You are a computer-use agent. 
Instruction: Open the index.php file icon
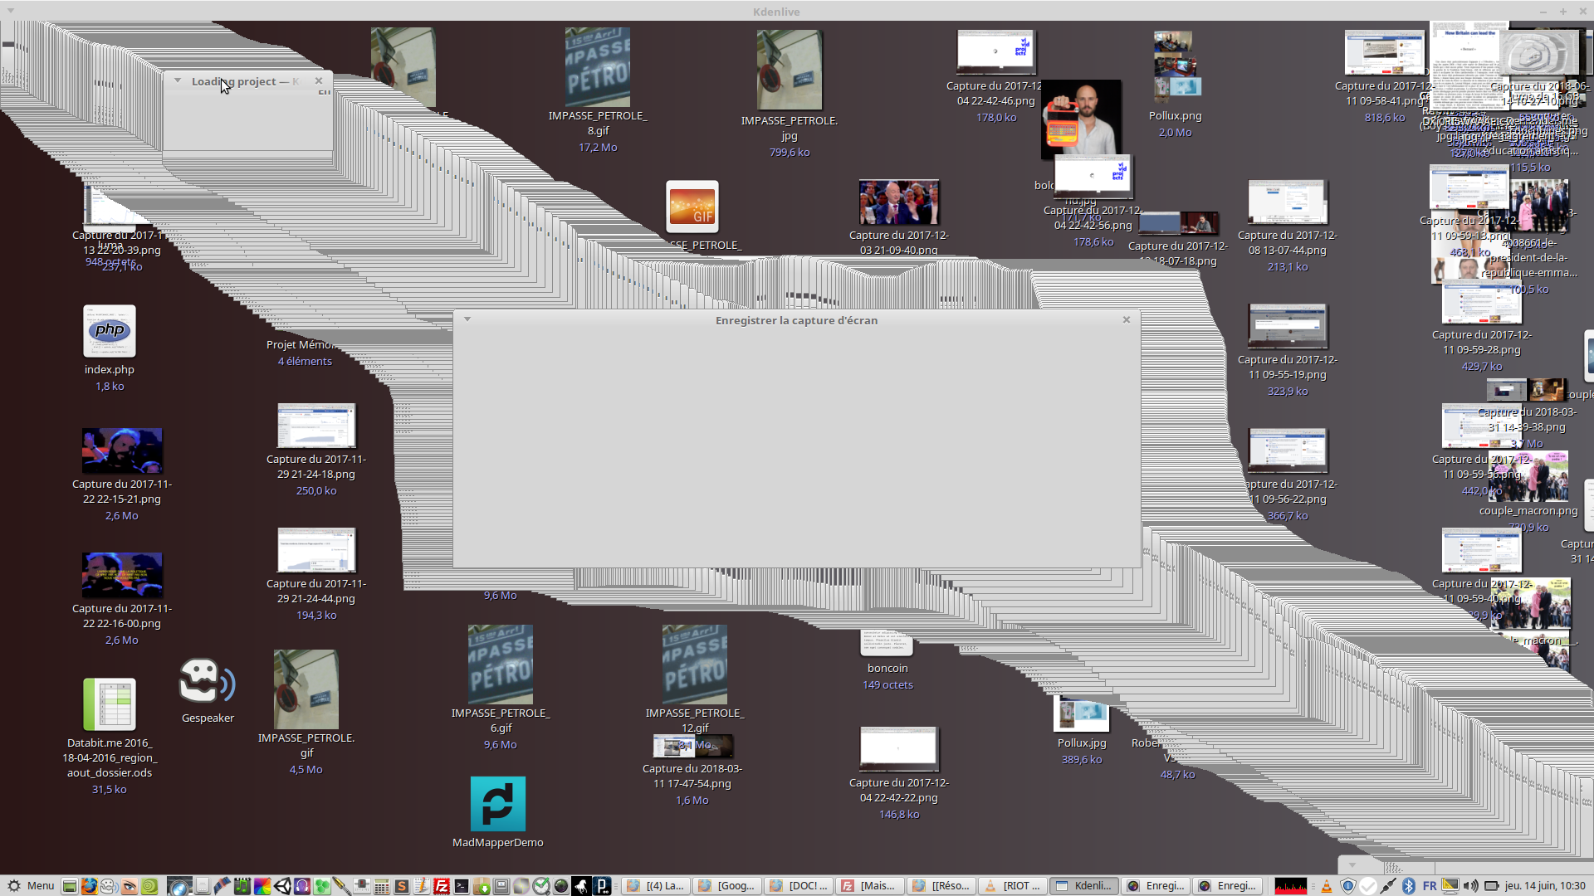click(x=109, y=332)
